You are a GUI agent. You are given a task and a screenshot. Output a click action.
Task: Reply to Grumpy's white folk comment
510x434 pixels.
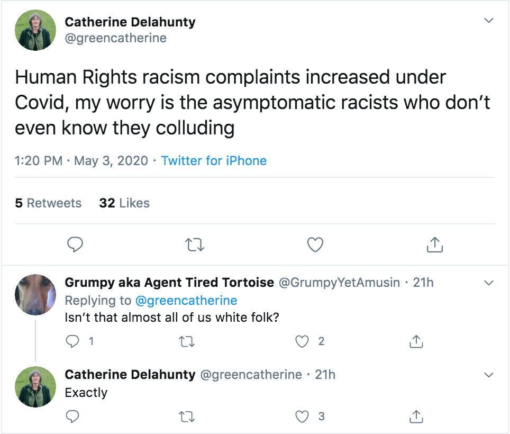tap(72, 342)
